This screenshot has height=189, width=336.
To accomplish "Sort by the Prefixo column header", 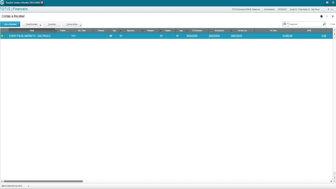I will (x=63, y=30).
